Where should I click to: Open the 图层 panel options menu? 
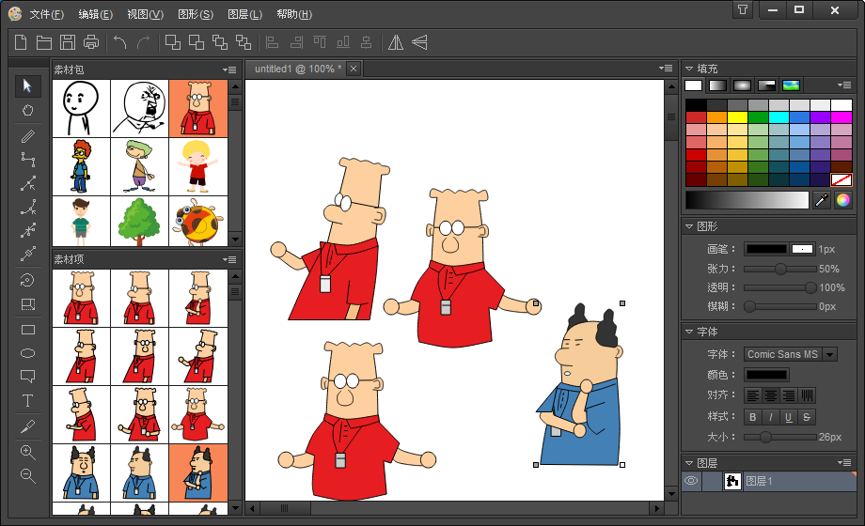[x=844, y=463]
